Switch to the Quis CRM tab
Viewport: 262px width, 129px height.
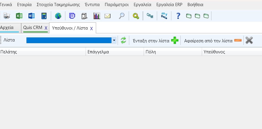click(x=33, y=28)
